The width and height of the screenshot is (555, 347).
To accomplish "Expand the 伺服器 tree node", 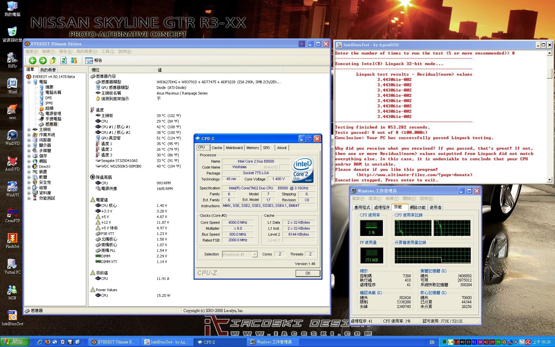I will click(29, 140).
